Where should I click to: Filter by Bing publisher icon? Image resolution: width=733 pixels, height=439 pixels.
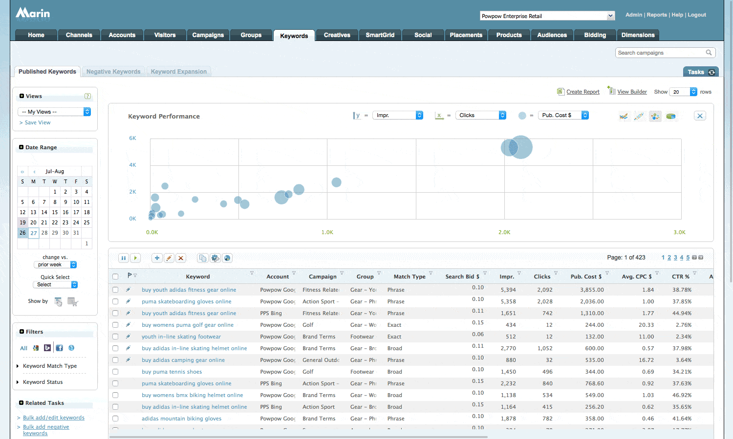pos(47,348)
